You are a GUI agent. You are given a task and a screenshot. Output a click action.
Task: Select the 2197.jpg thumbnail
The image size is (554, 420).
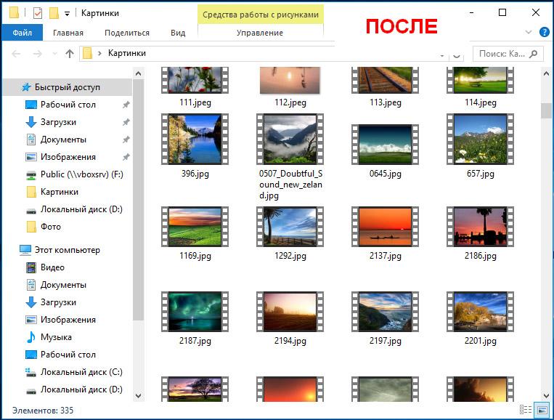385,312
